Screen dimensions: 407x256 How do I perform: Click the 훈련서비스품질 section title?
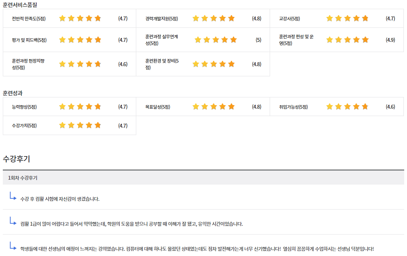click(x=20, y=5)
